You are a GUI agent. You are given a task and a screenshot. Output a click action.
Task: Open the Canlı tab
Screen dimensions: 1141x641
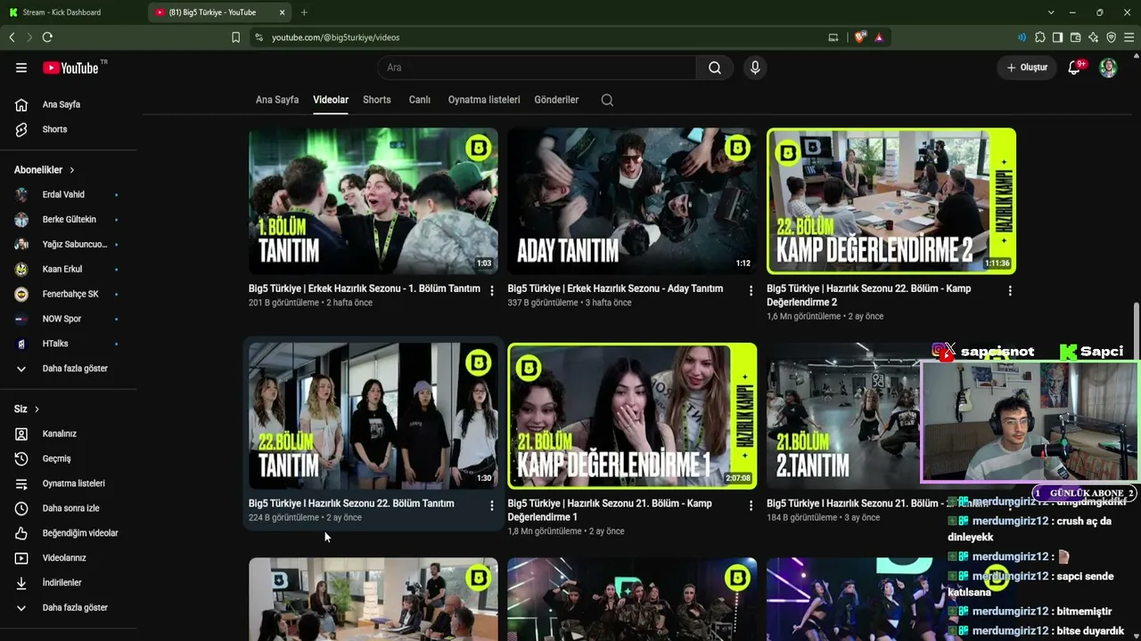pyautogui.click(x=420, y=100)
